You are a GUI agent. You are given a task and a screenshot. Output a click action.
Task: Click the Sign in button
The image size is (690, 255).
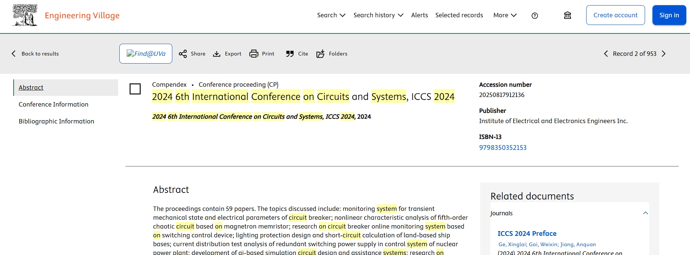669,15
